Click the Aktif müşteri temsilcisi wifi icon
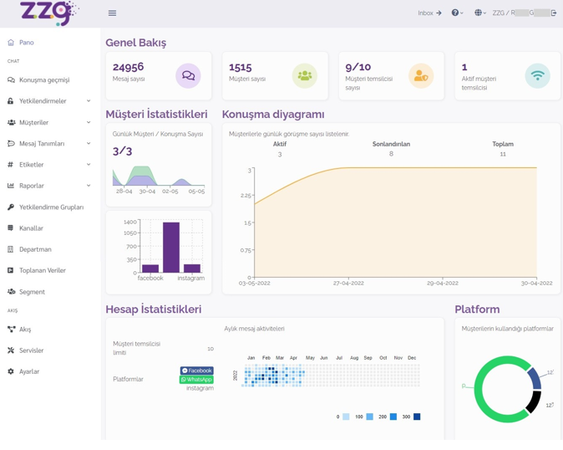Image resolution: width=563 pixels, height=450 pixels. (x=537, y=76)
